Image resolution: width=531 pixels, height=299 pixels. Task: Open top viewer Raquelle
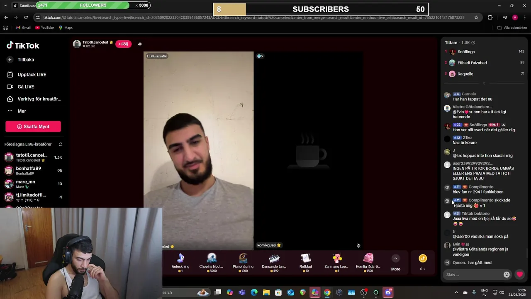(484, 74)
